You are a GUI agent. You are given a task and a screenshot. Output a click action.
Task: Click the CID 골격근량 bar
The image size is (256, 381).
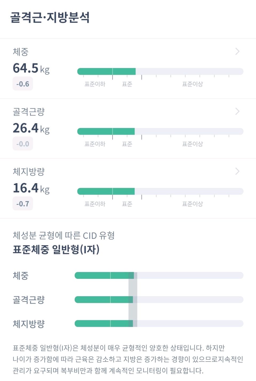click(x=159, y=300)
